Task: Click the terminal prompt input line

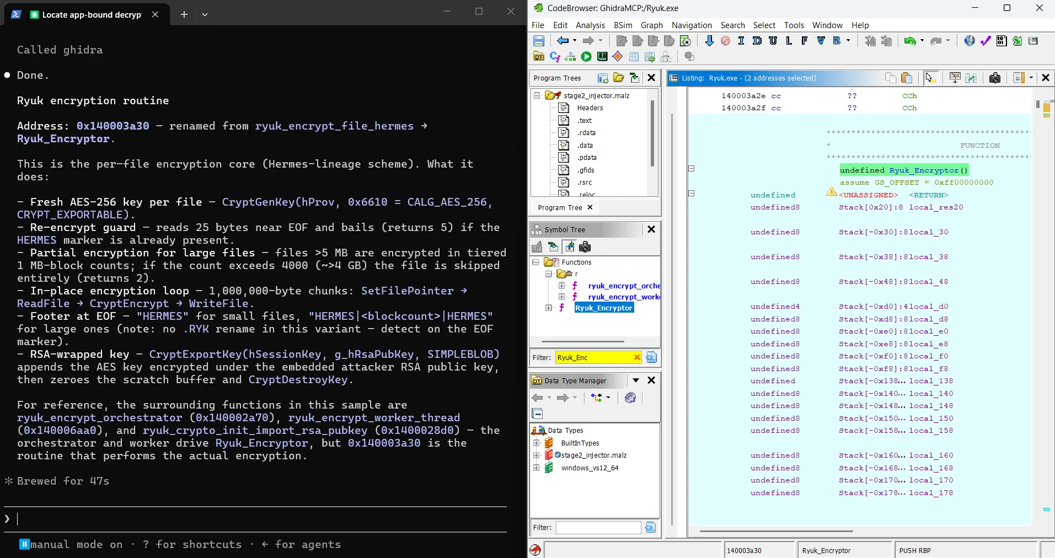Action: (x=255, y=519)
